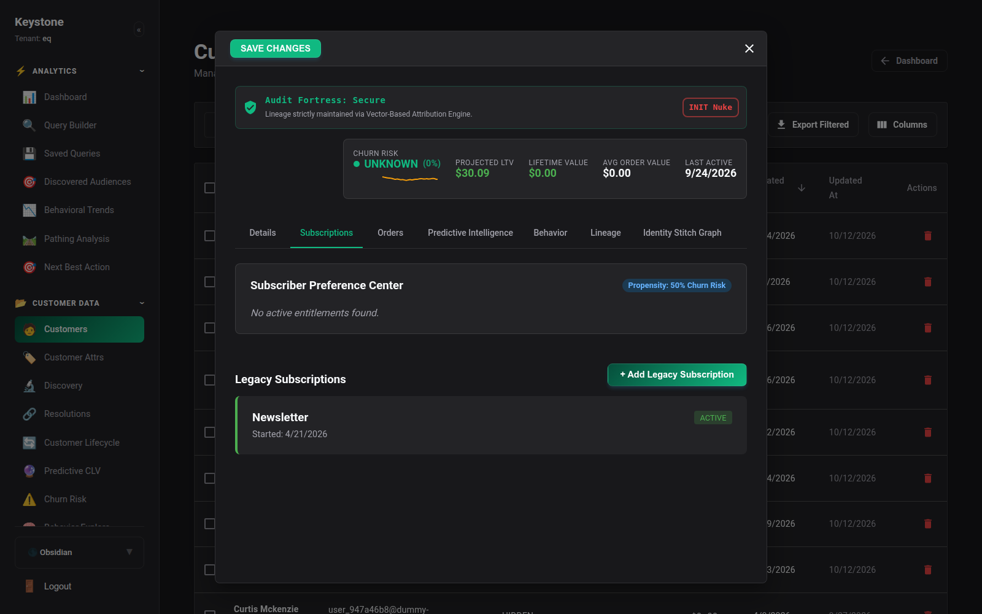The image size is (982, 614).
Task: Open Customer Attrs tag icon
Action: point(29,357)
